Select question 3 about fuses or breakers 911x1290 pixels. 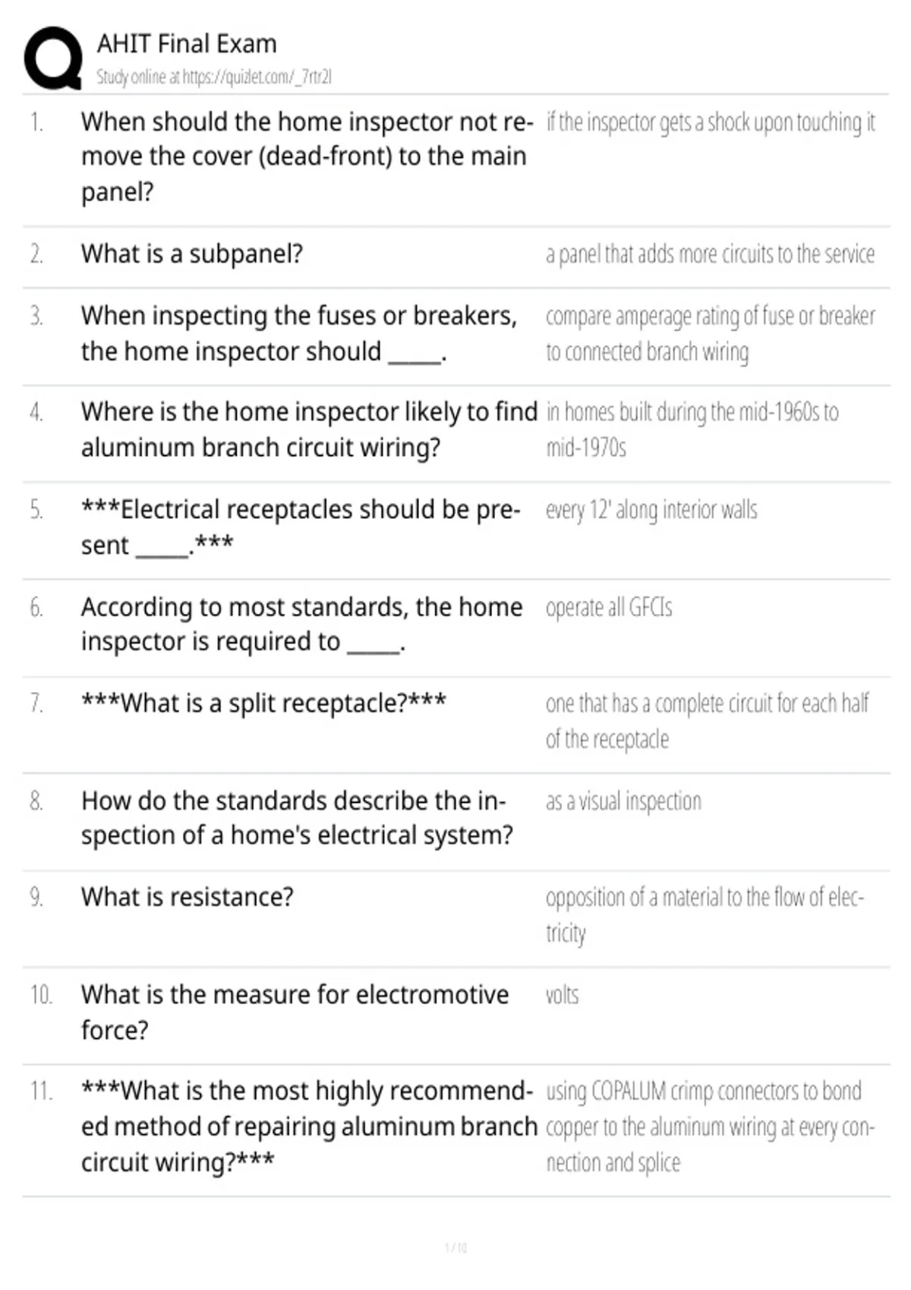pos(299,333)
